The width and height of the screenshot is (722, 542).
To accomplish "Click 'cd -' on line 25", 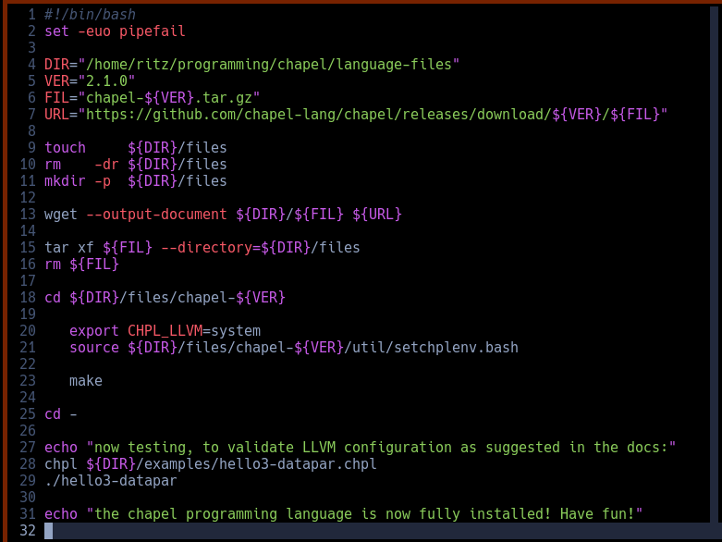I will (61, 413).
